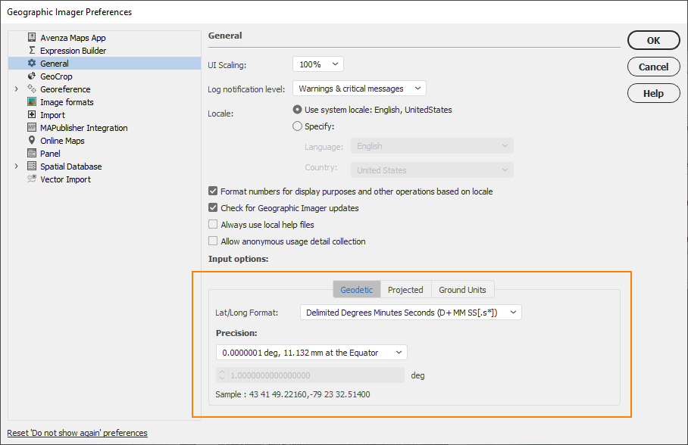This screenshot has width=688, height=445.
Task: Click Reset 'Do not show again' preferences link
Action: 77,433
